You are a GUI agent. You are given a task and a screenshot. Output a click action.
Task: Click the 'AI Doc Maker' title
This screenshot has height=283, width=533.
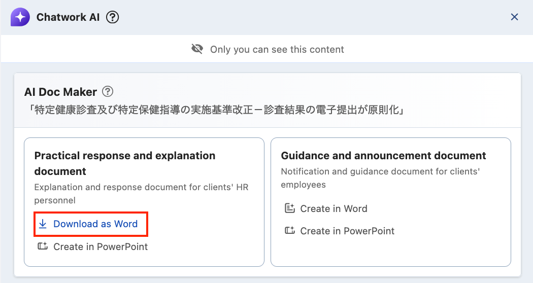tap(60, 92)
